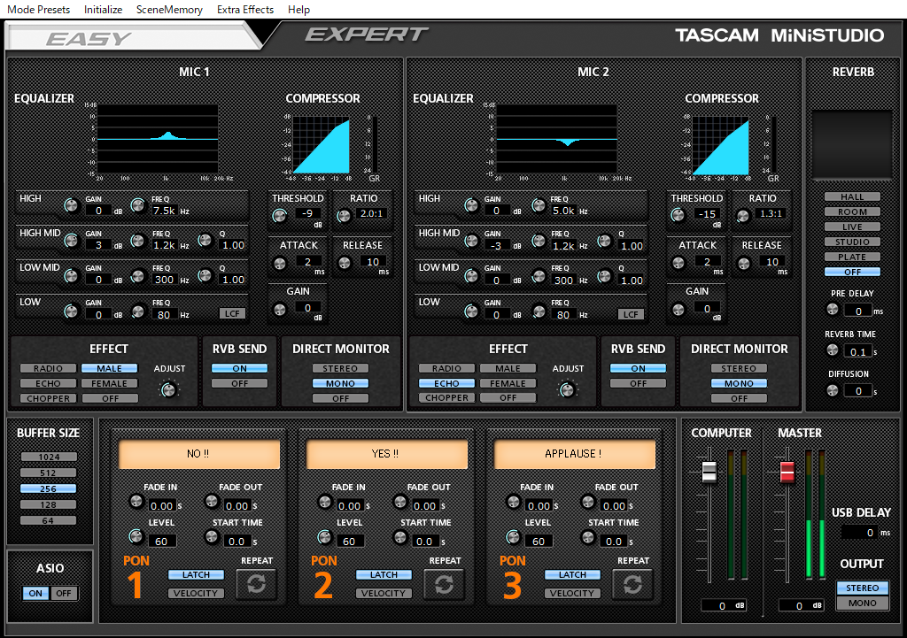The image size is (907, 638).
Task: Trigger the YES !! sound pad
Action: (x=386, y=454)
